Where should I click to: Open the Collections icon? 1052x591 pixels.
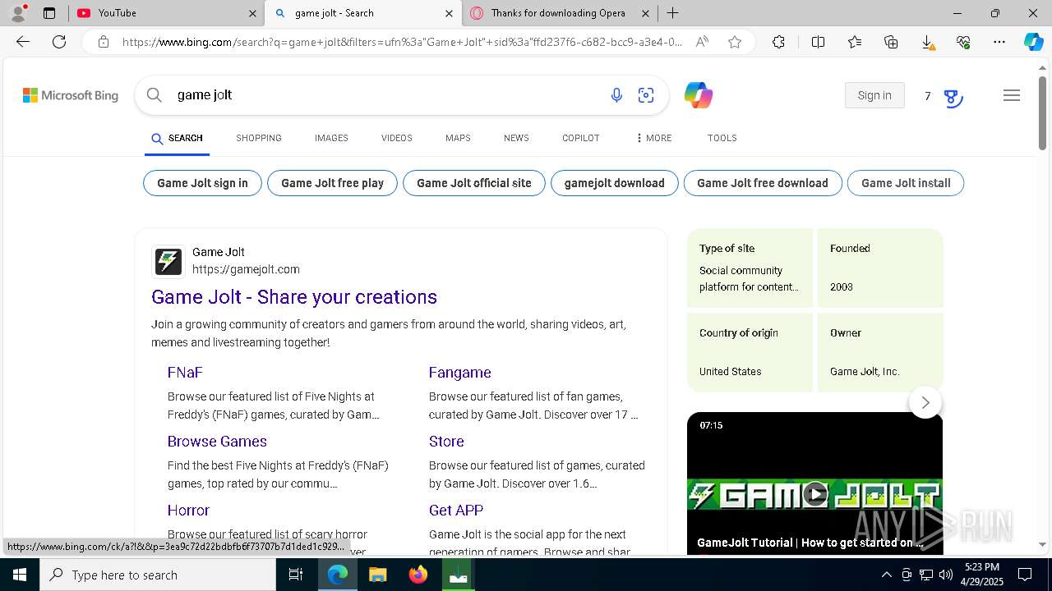coord(891,42)
